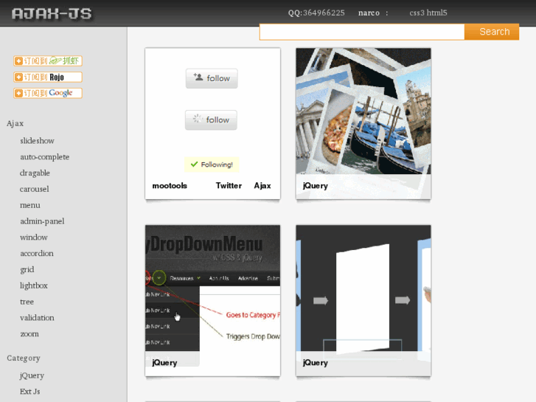This screenshot has width=536, height=402.
Task: Open the dragable category
Action: point(35,173)
